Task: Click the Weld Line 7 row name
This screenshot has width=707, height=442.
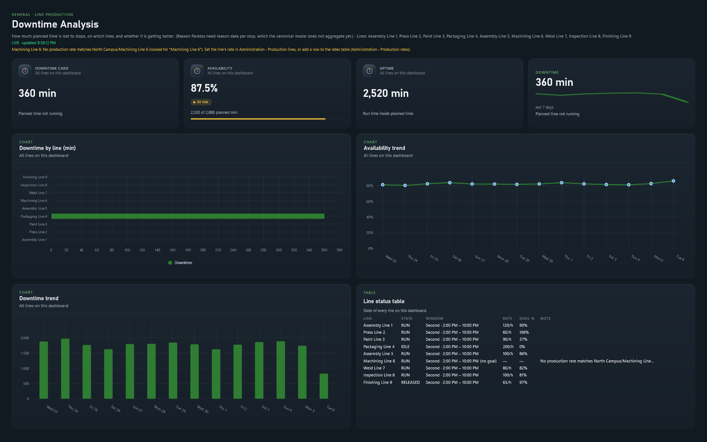Action: tap(374, 368)
